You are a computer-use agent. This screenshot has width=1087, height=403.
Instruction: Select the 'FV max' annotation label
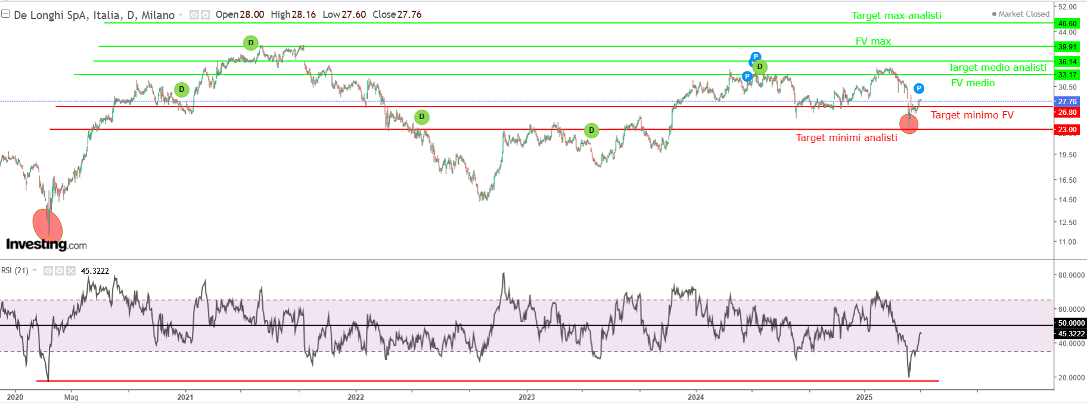point(873,41)
